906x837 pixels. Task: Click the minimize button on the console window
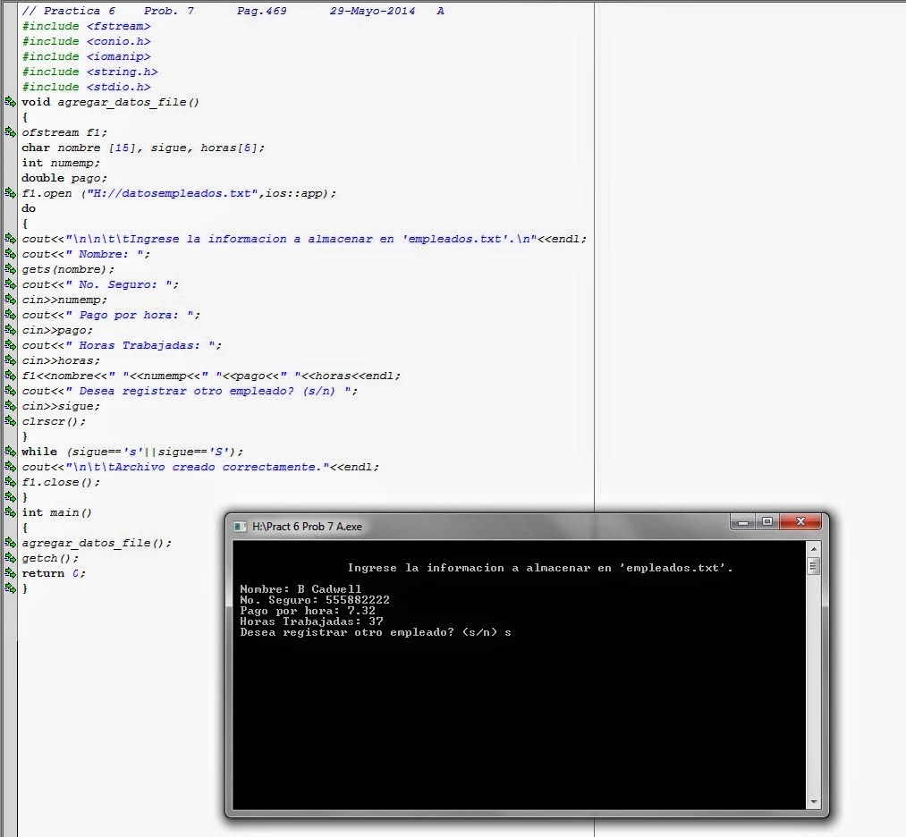coord(745,521)
